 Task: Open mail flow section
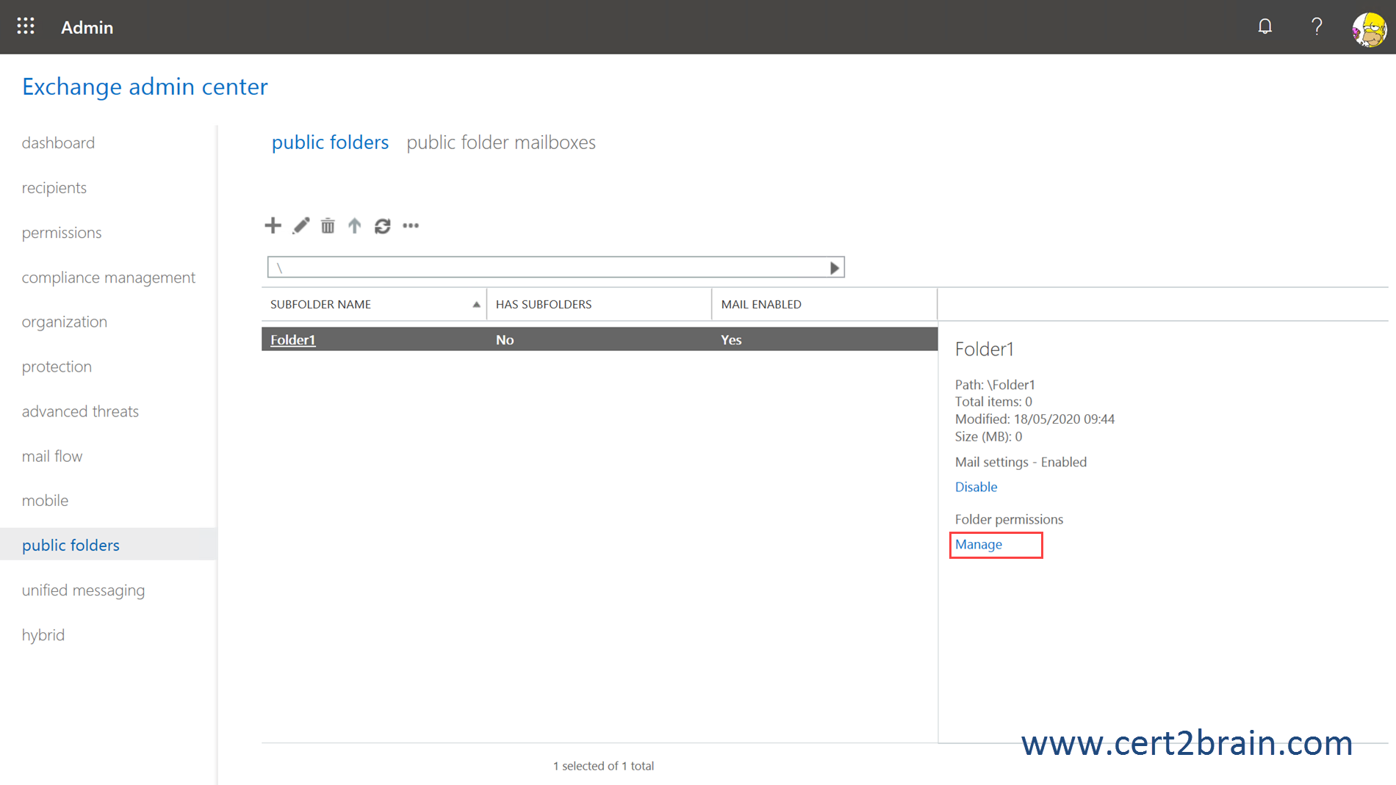pyautogui.click(x=52, y=456)
